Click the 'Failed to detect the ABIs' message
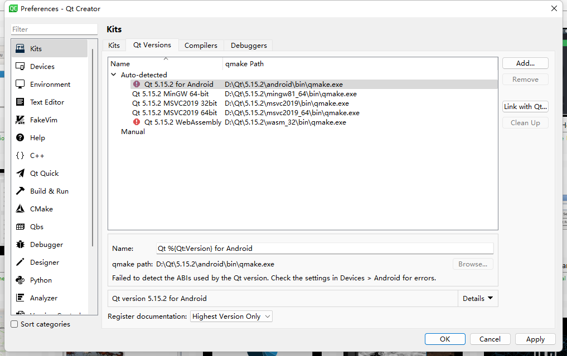This screenshot has height=356, width=567. click(274, 278)
